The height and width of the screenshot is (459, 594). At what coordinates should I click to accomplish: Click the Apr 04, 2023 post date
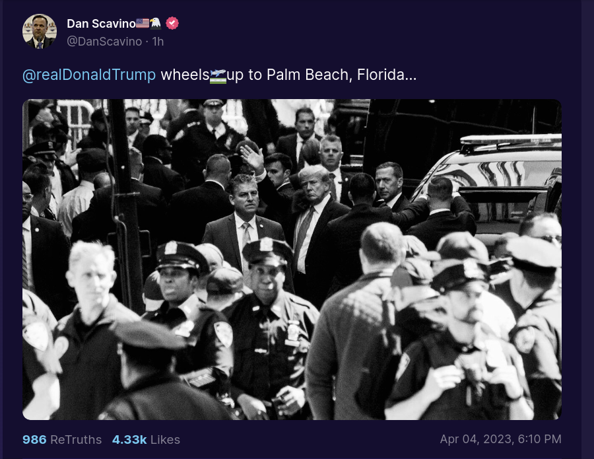(x=477, y=439)
